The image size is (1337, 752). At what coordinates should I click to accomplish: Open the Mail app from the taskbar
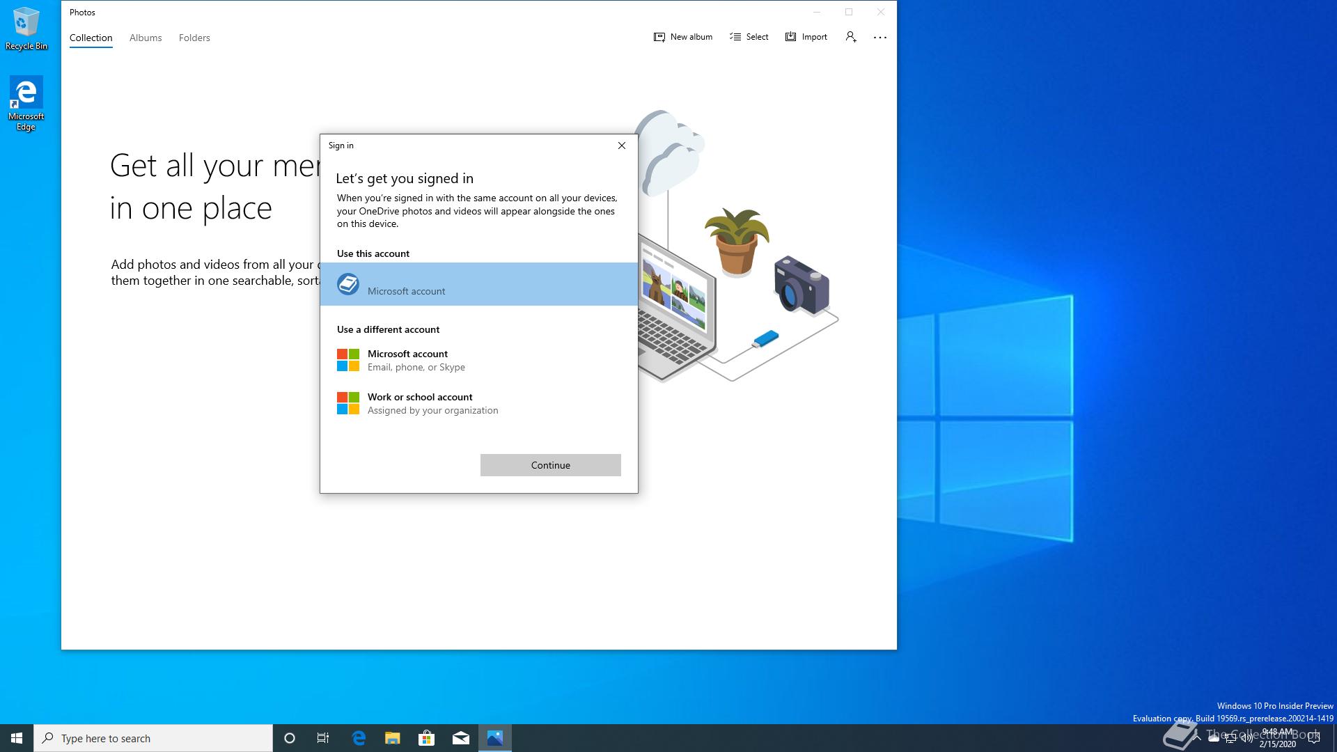point(461,738)
